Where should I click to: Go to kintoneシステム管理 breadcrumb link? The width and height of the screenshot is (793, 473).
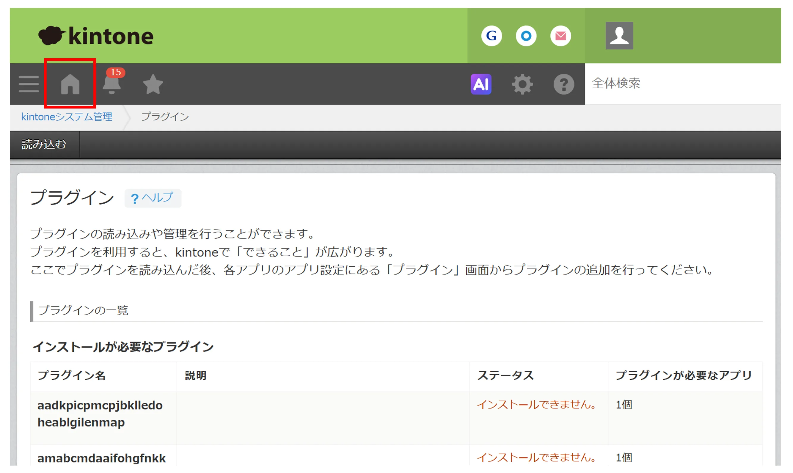pos(67,117)
